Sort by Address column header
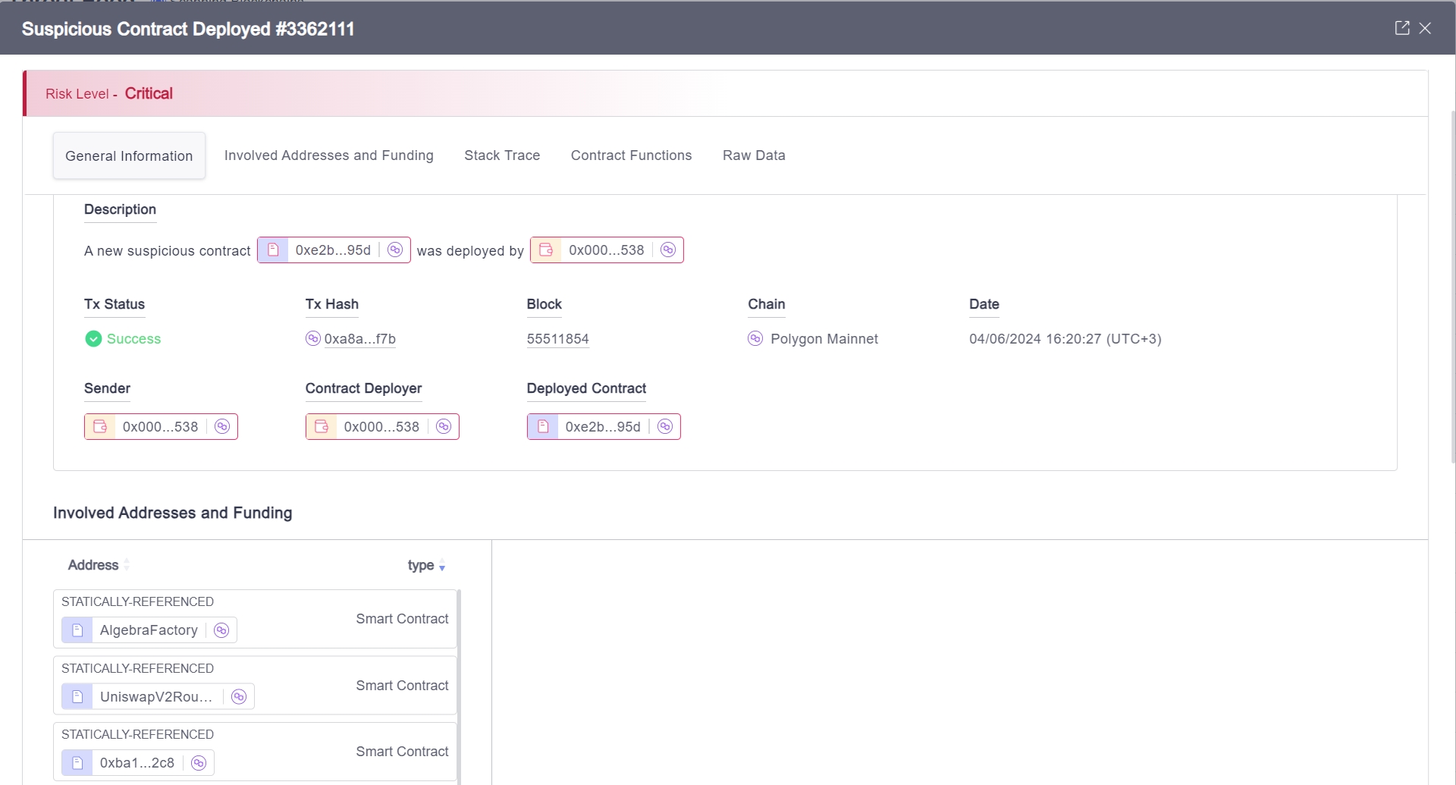1456x785 pixels. tap(93, 565)
